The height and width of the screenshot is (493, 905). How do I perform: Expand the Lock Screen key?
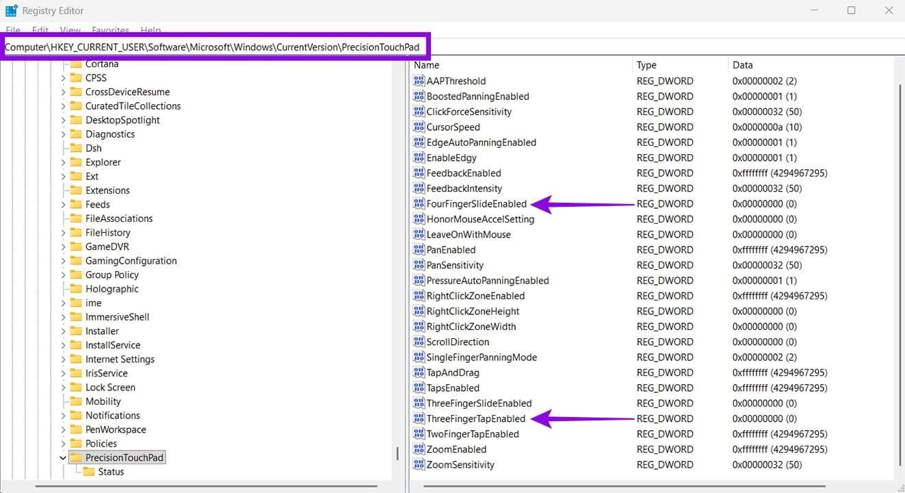click(63, 387)
